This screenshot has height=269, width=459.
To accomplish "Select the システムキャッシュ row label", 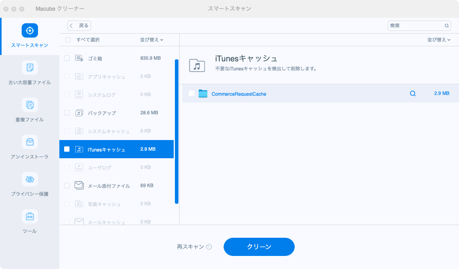I will pos(109,131).
